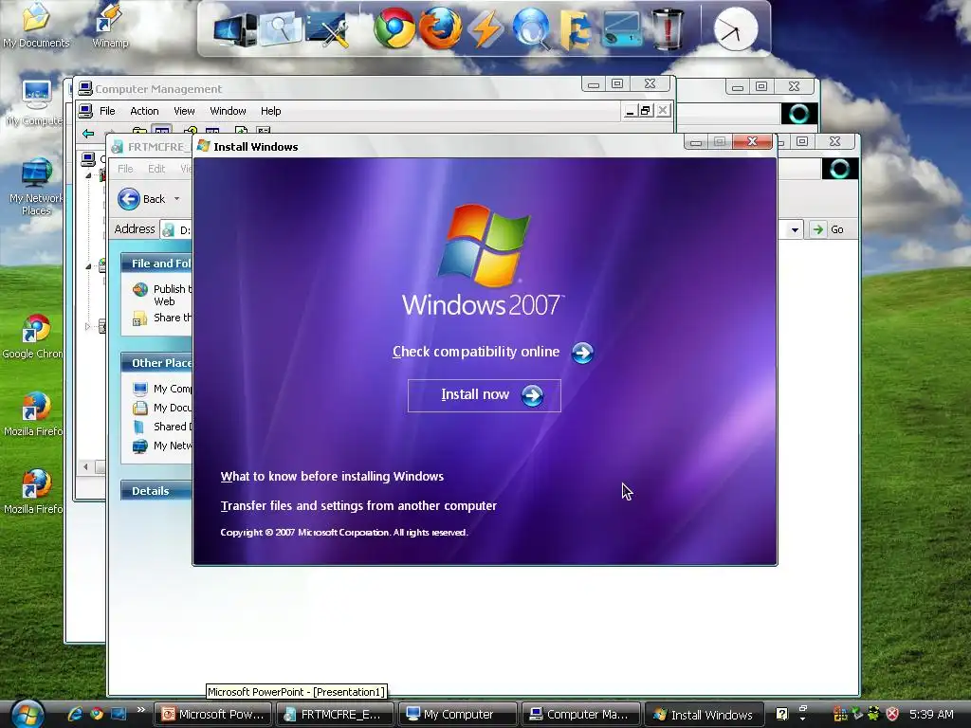The image size is (971, 728).
Task: Click the Computer Management horizontal scrollbar left arrow
Action: pyautogui.click(x=85, y=466)
